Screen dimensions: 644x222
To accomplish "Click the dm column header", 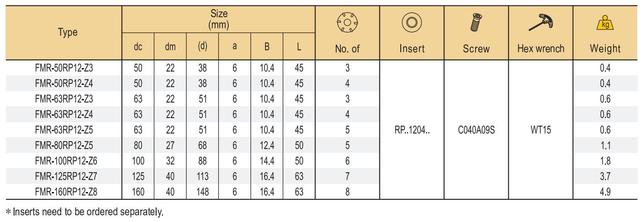I will click(x=170, y=47).
